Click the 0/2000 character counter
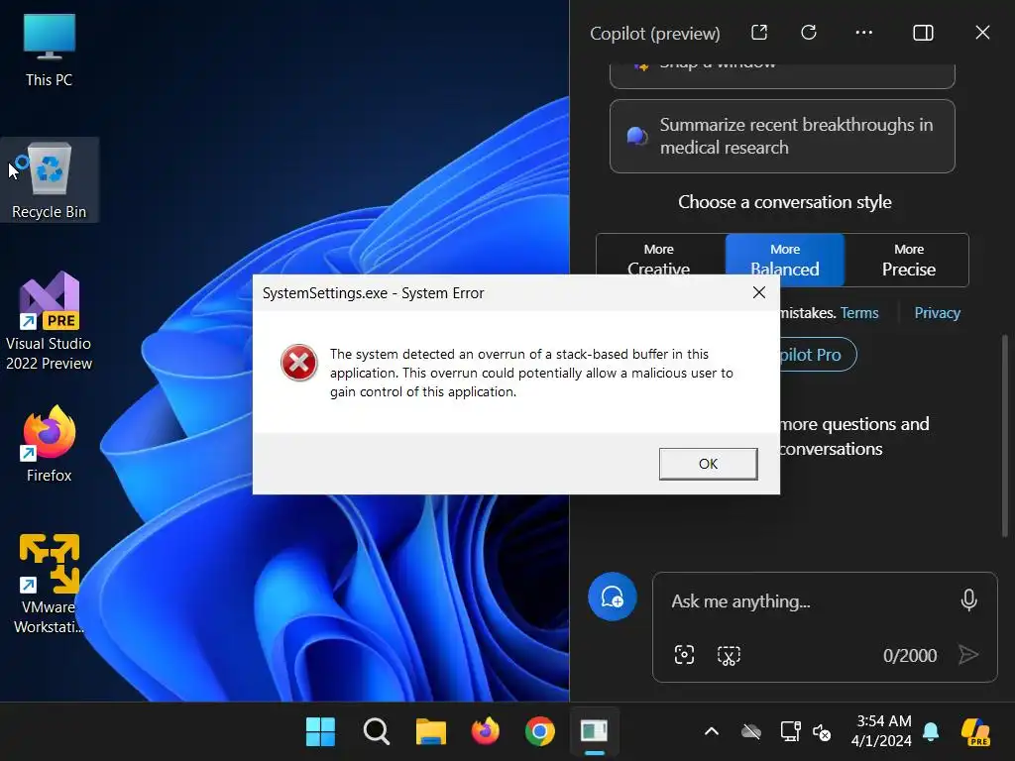The height and width of the screenshot is (761, 1015). (x=910, y=656)
